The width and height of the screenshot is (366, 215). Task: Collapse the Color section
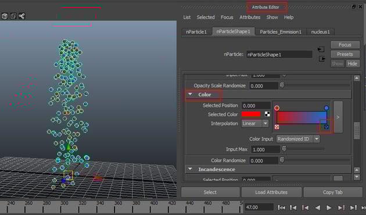coord(191,94)
